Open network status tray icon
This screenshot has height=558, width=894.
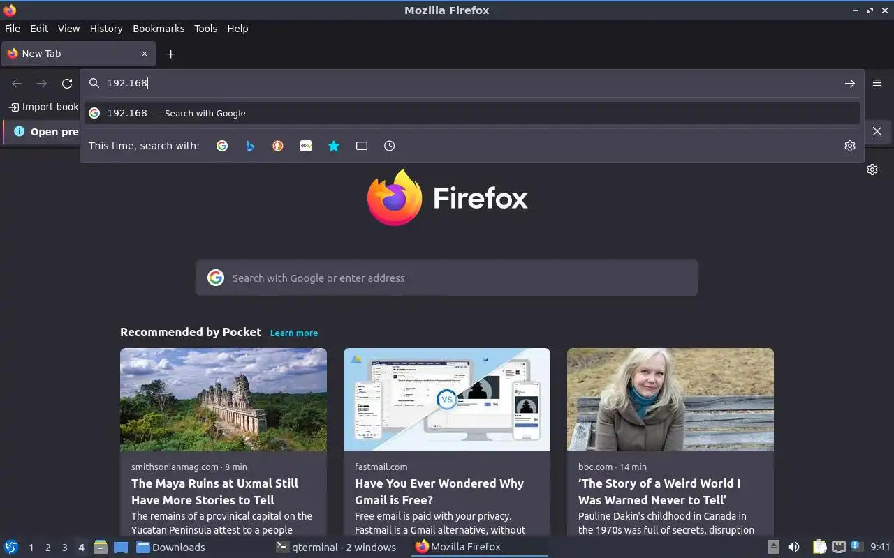839,547
